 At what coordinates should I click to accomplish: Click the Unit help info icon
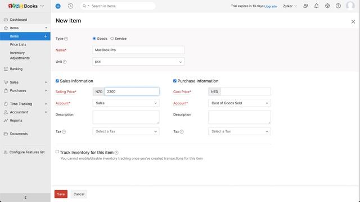65,62
